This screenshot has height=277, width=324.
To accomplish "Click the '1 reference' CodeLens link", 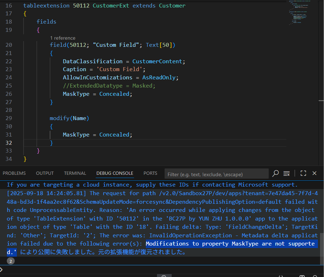I will tap(63, 38).
